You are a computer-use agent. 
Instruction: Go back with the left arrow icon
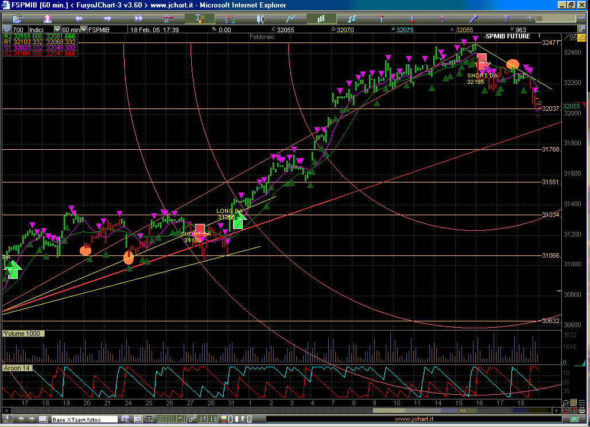pos(79,18)
